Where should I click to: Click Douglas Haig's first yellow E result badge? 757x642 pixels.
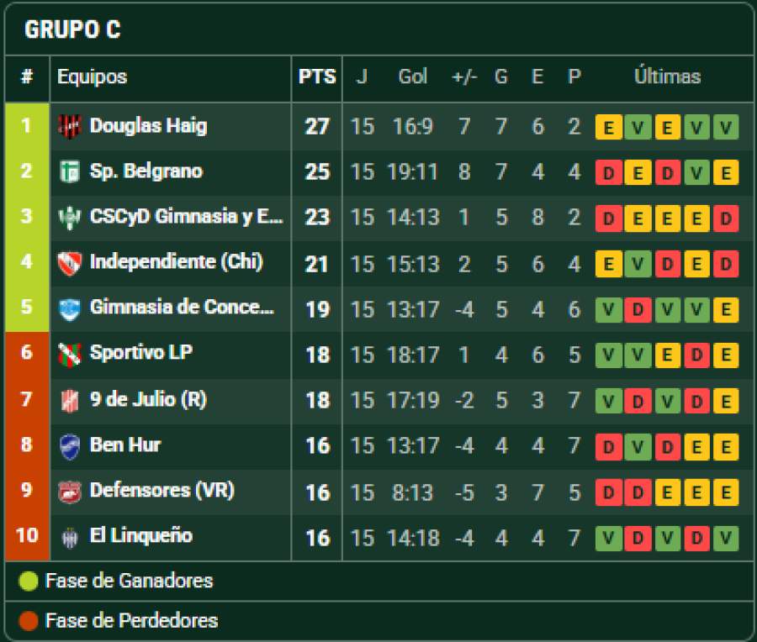click(x=608, y=128)
